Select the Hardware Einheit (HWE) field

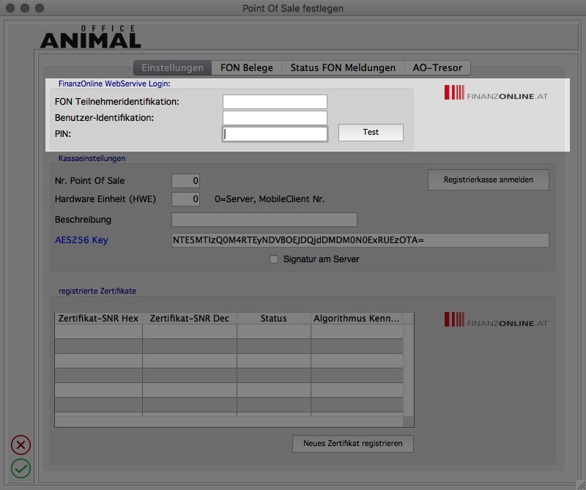[186, 198]
